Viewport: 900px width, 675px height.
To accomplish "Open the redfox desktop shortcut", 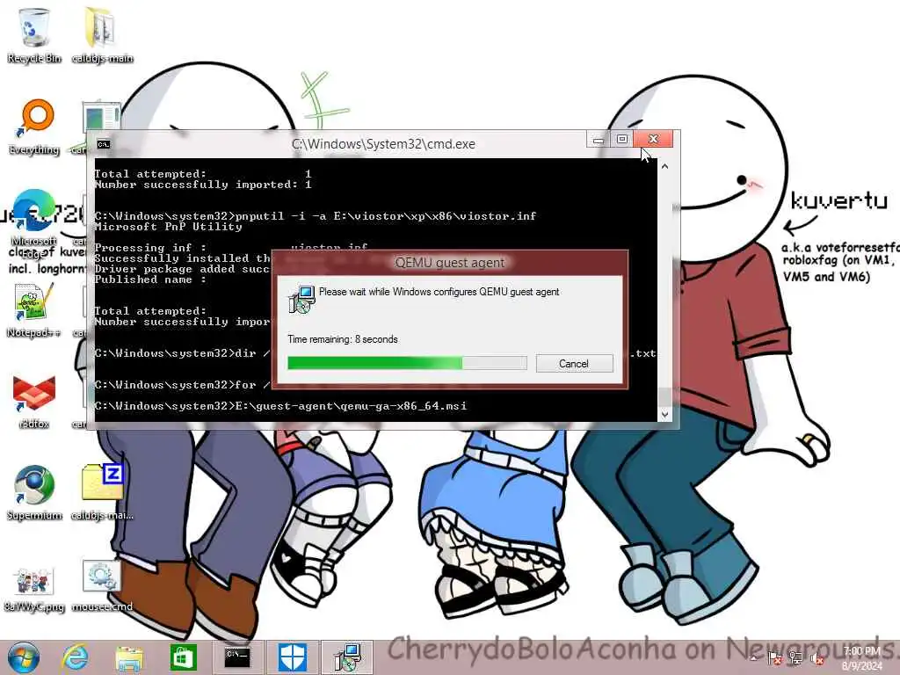I will [34, 402].
